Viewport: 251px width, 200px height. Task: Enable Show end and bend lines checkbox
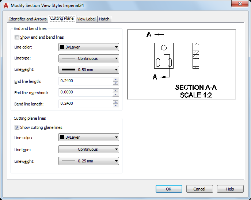pos(17,37)
